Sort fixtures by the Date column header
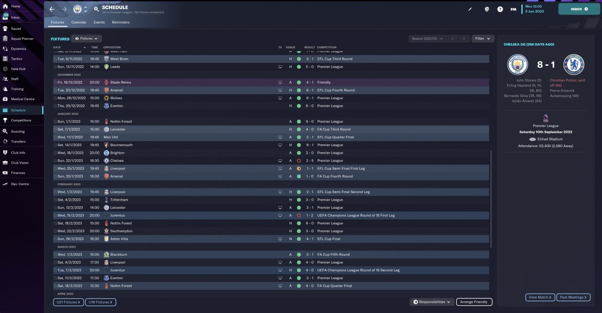Image resolution: width=602 pixels, height=313 pixels. [57, 47]
